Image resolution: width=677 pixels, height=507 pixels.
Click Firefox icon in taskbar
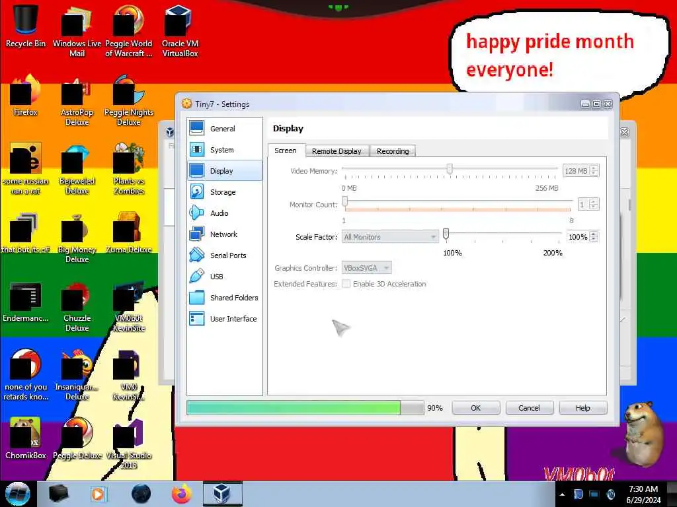(x=182, y=494)
